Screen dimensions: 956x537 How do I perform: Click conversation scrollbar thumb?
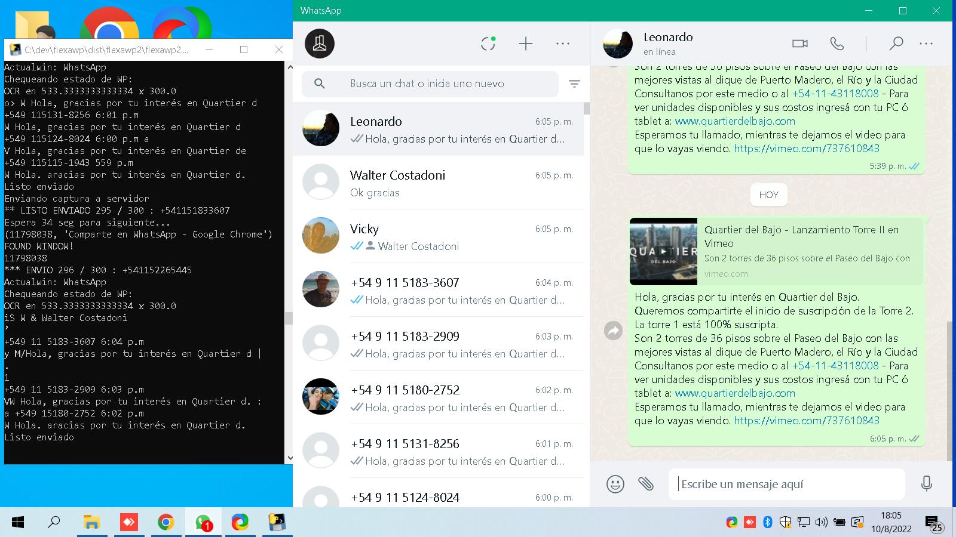click(x=949, y=391)
